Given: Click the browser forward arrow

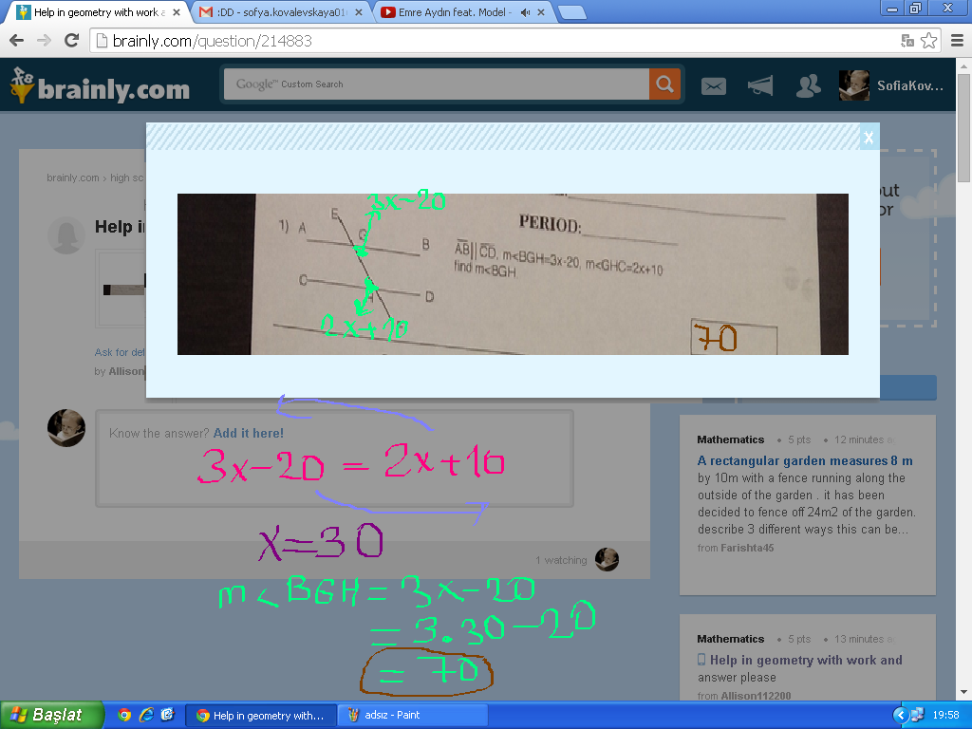Looking at the screenshot, I should click(x=44, y=41).
